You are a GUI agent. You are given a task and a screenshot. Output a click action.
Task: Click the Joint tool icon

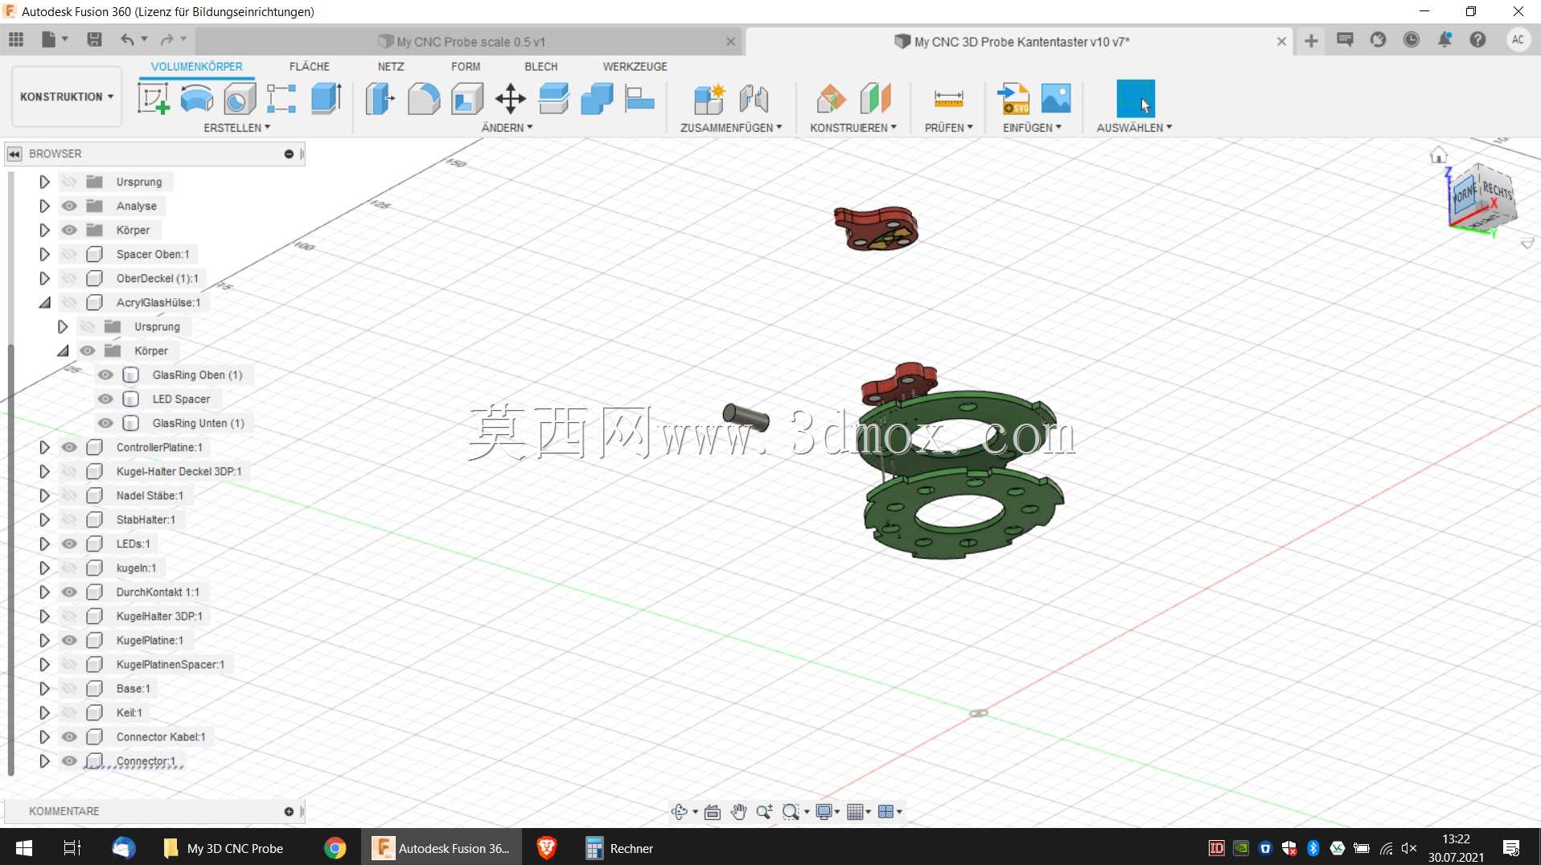(x=754, y=99)
